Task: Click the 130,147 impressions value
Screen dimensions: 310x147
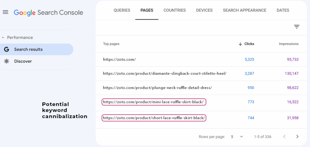Action: (x=292, y=73)
